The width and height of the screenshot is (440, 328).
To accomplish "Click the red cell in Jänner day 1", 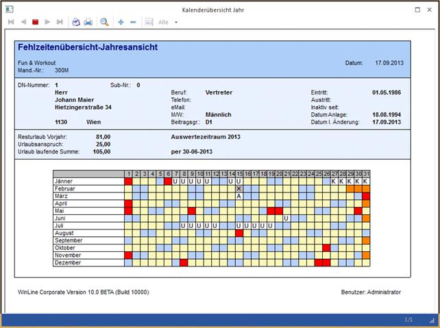I will 128,181.
